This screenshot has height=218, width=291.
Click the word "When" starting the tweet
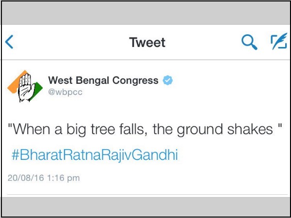[28, 130]
